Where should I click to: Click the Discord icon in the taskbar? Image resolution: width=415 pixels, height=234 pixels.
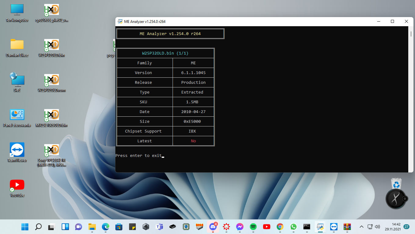click(213, 227)
